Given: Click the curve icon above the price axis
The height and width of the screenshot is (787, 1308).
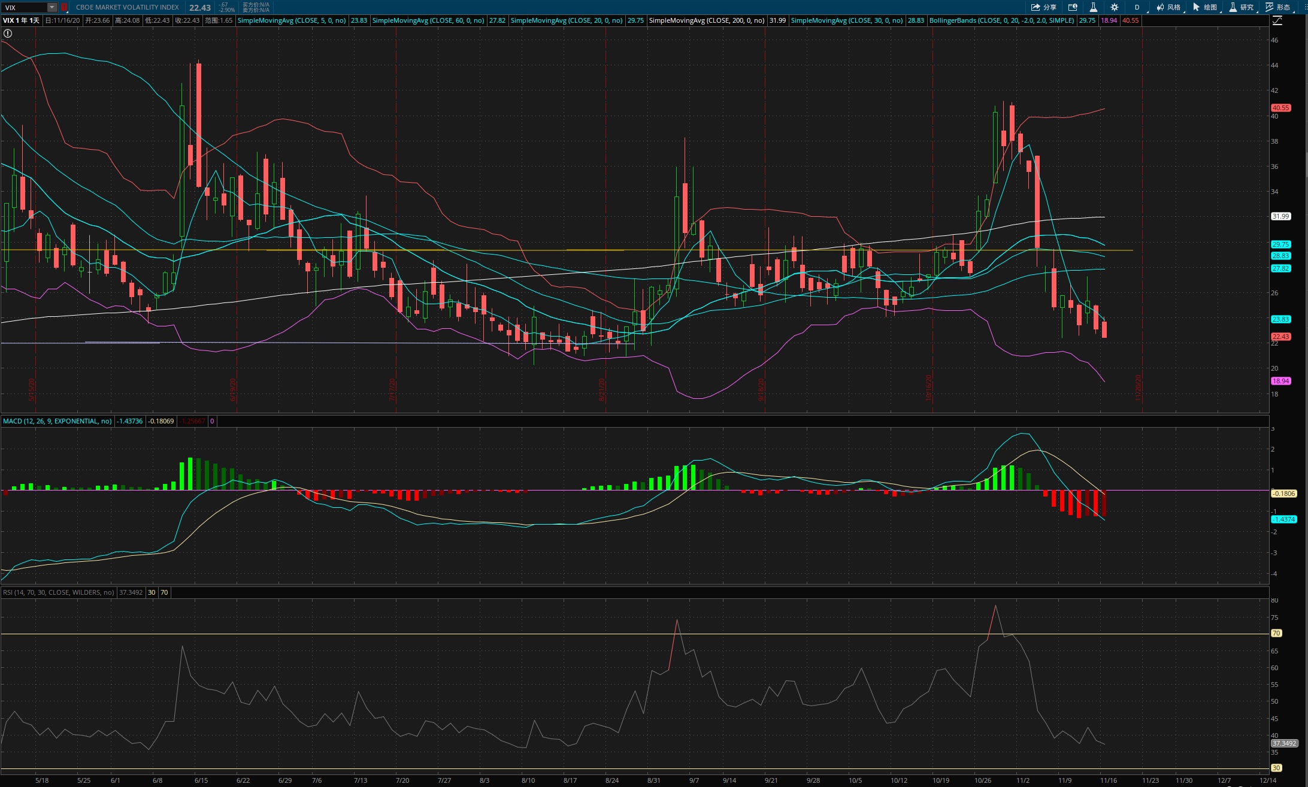Looking at the screenshot, I should pyautogui.click(x=1277, y=20).
